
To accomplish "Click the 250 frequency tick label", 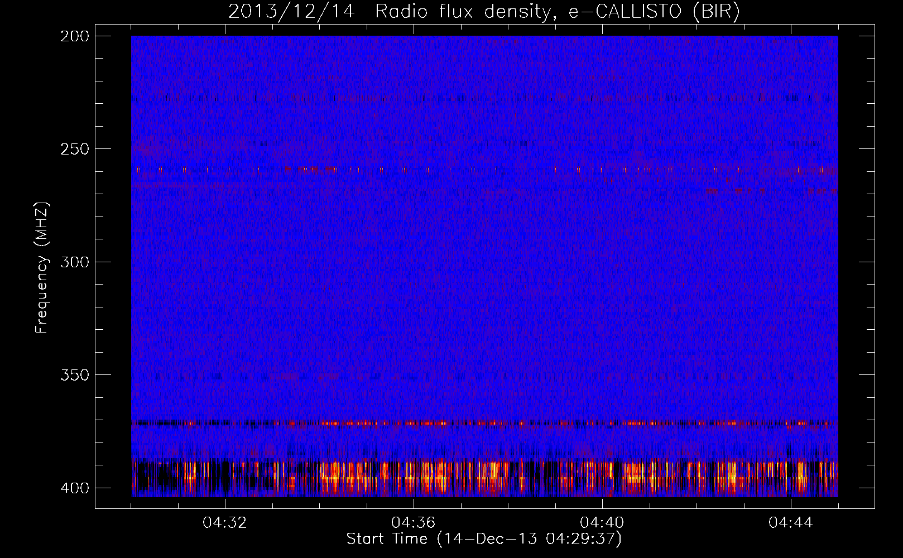I will (74, 149).
